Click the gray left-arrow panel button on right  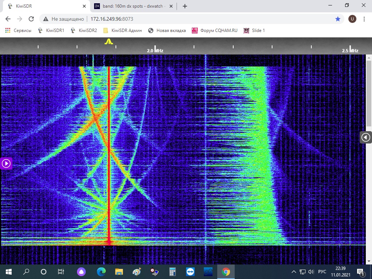(x=366, y=137)
